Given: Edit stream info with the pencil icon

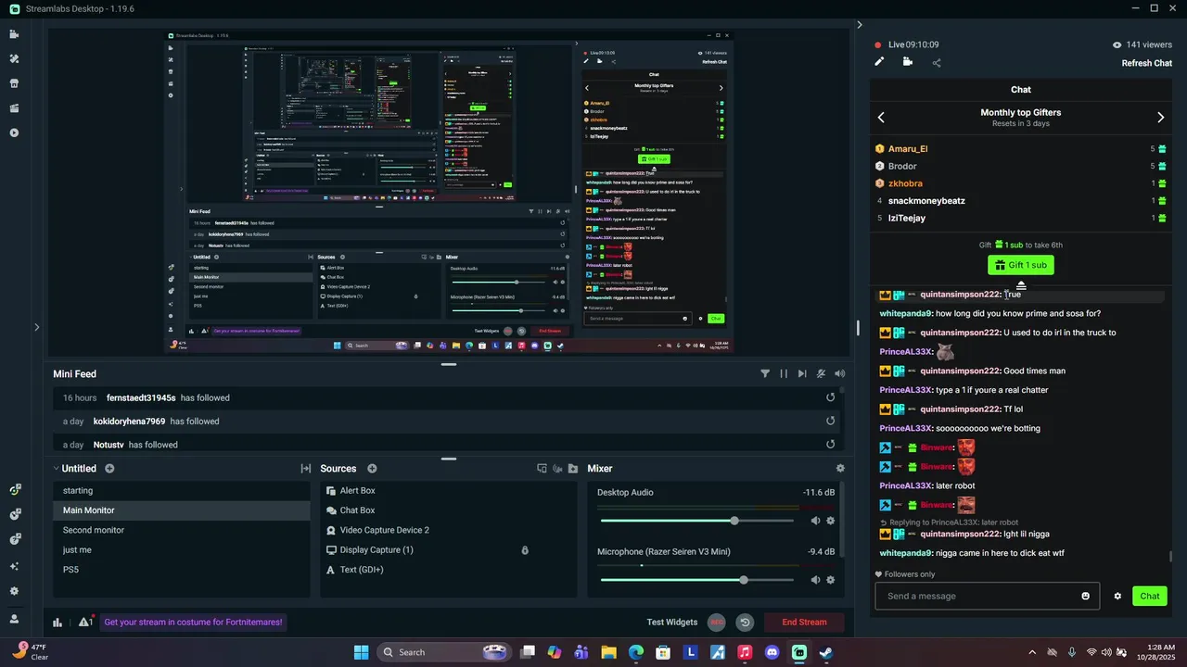Looking at the screenshot, I should 879,62.
